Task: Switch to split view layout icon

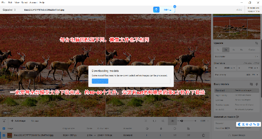Action: [x=163, y=121]
